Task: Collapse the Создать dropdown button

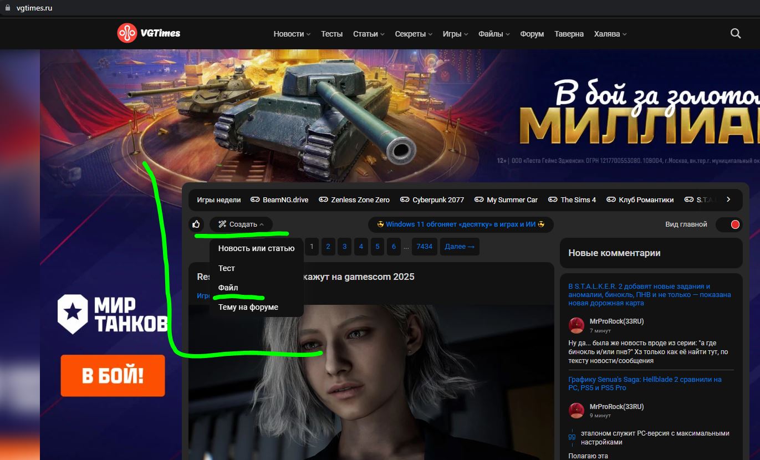Action: [x=241, y=224]
